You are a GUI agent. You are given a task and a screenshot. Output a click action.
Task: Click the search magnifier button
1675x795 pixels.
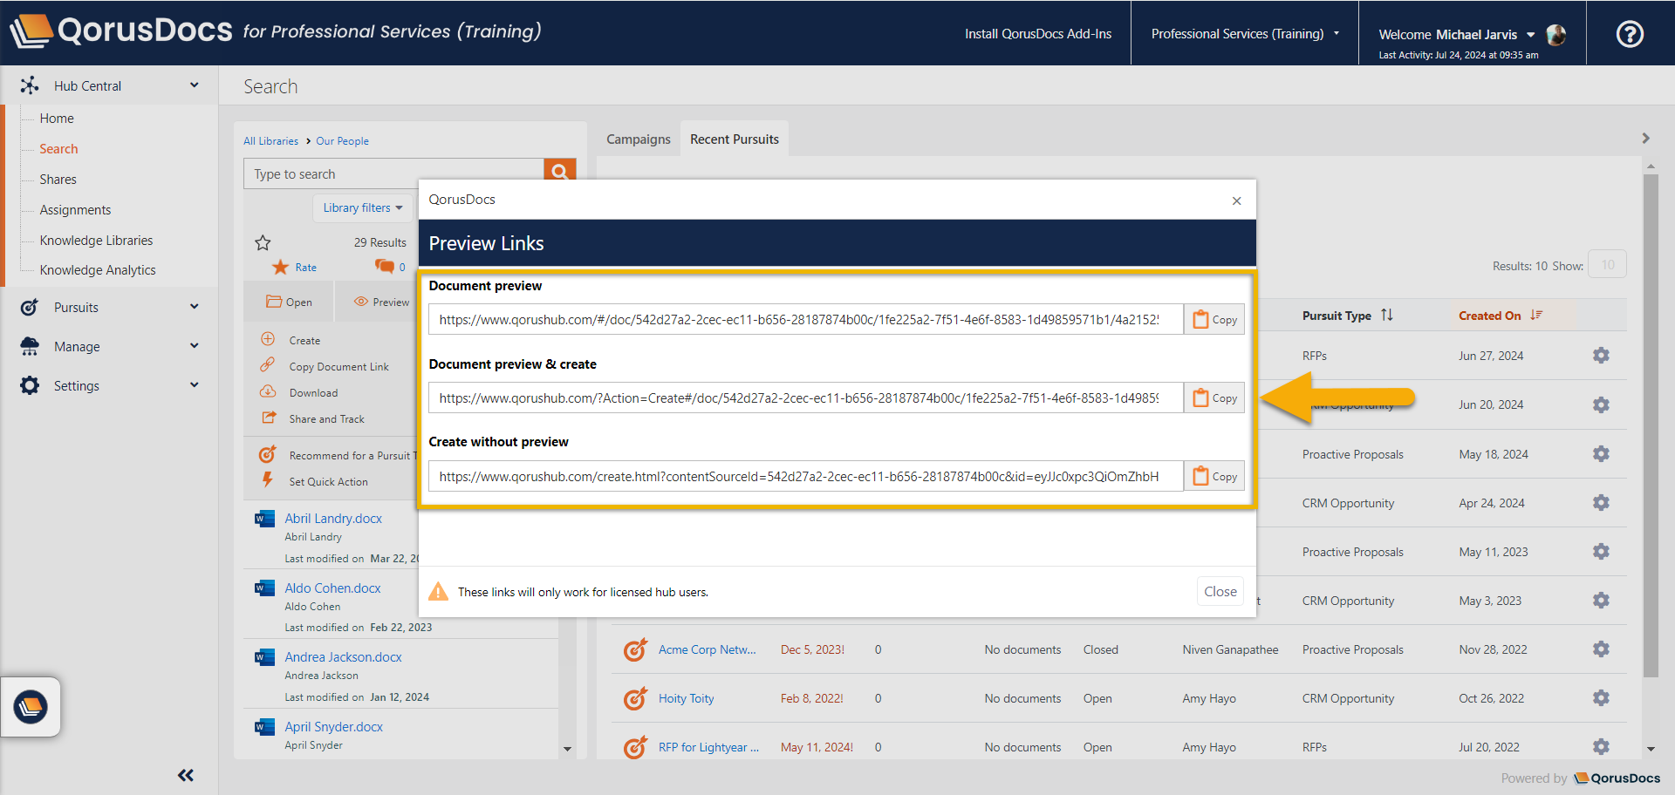pyautogui.click(x=559, y=171)
